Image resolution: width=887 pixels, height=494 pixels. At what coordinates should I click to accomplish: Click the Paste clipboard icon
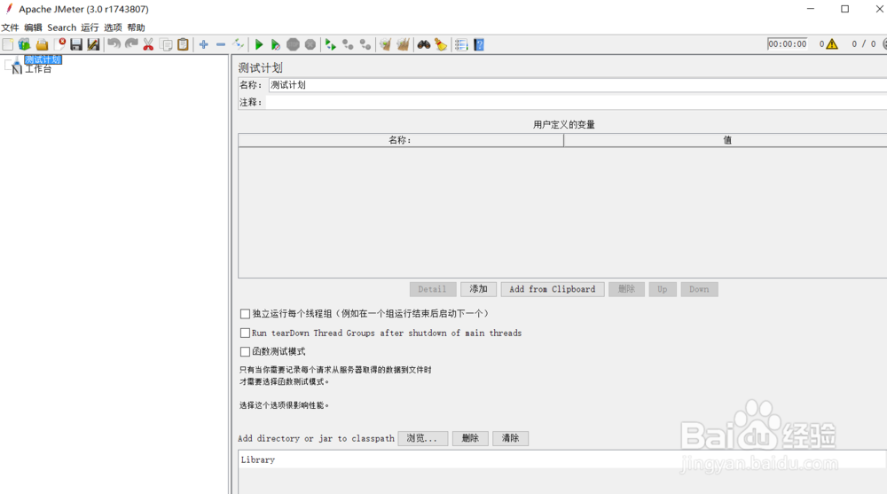tap(183, 44)
